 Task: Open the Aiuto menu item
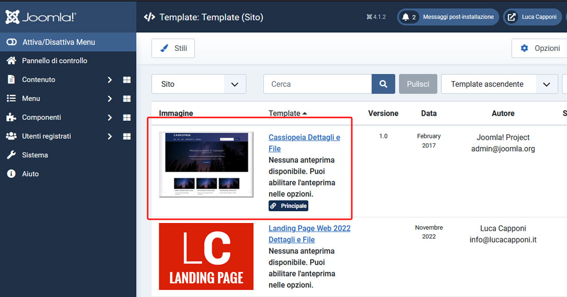[30, 174]
